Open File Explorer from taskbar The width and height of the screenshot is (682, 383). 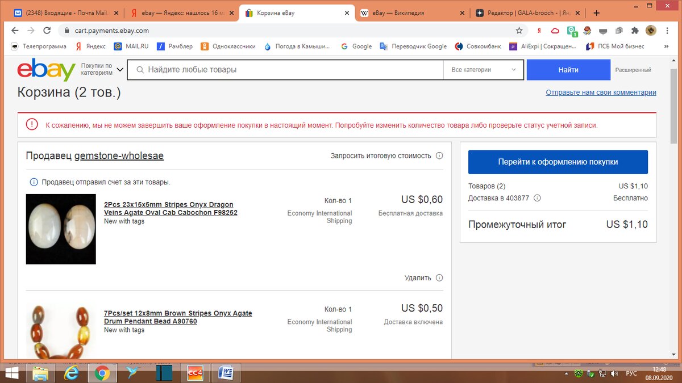click(x=40, y=373)
